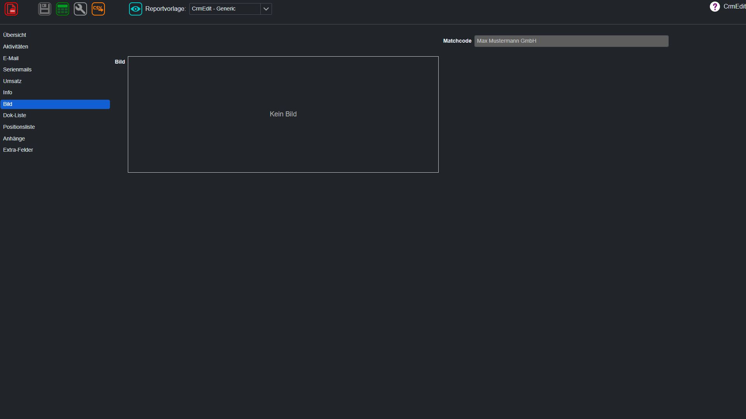Image resolution: width=746 pixels, height=419 pixels.
Task: Open the Übersicht section
Action: coord(55,35)
